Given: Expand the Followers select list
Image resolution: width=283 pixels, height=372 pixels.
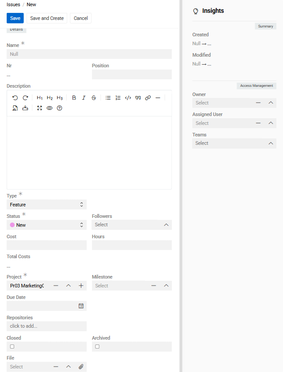Looking at the screenshot, I should pos(166,225).
